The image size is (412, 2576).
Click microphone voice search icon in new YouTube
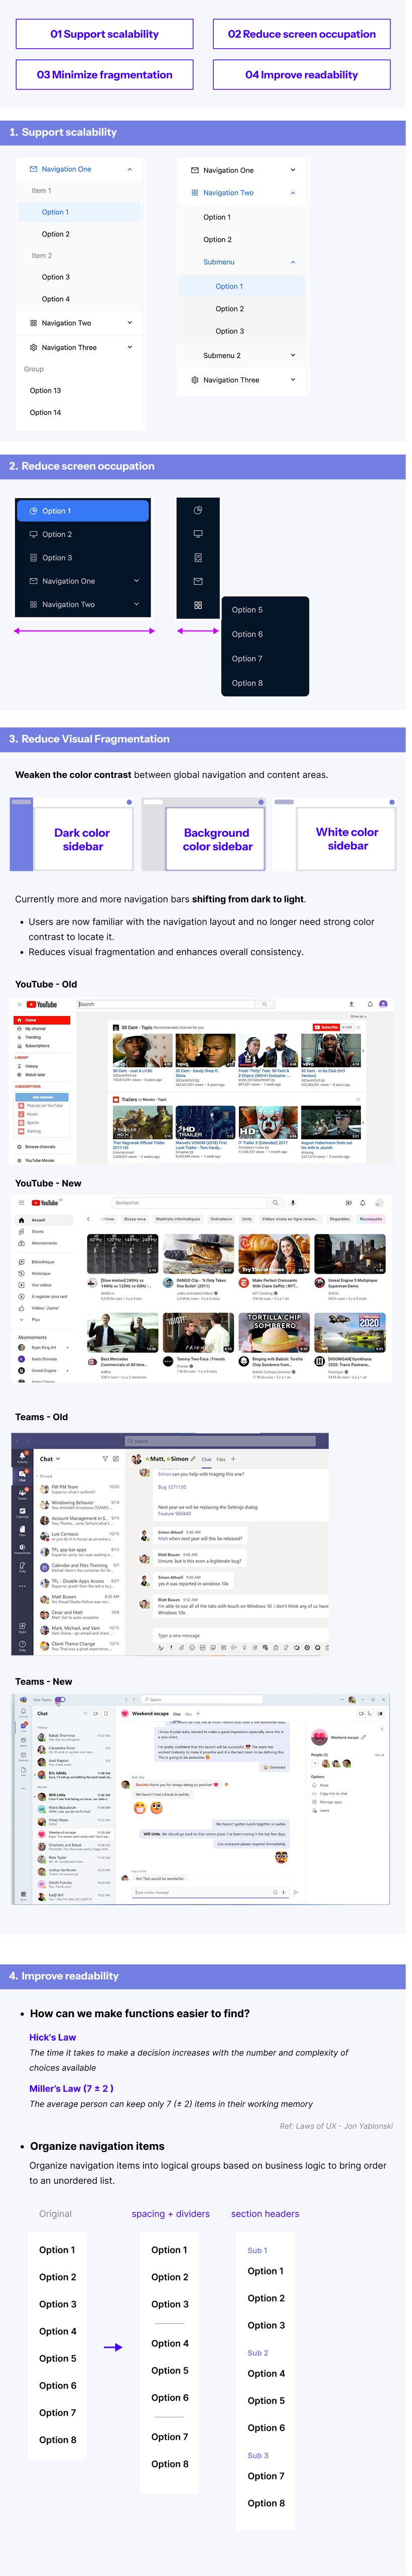pos(292,1203)
